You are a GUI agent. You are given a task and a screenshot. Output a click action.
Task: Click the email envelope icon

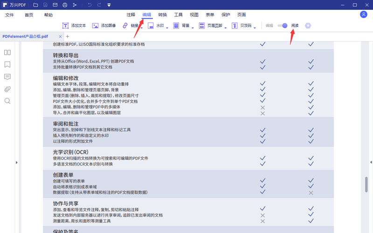pos(55,5)
